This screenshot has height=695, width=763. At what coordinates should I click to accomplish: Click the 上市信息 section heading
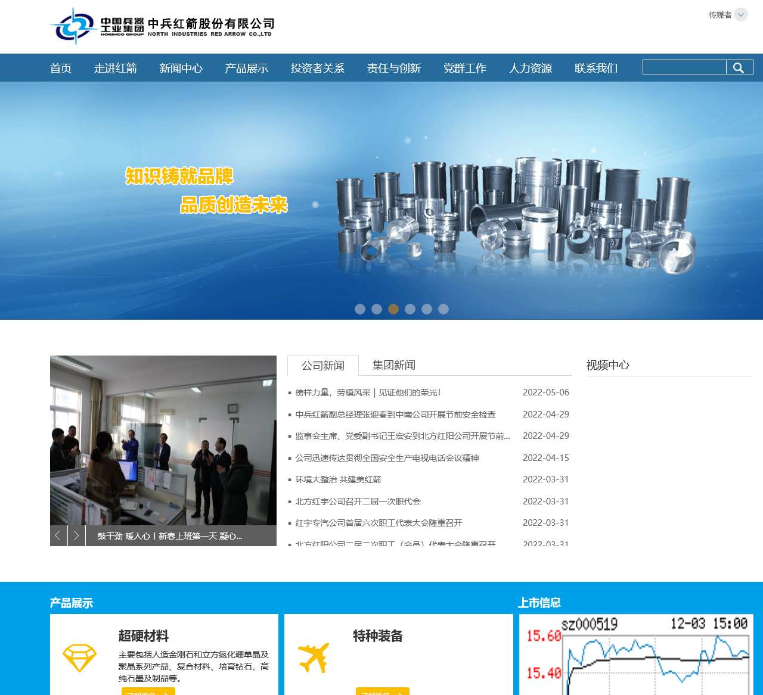coord(539,603)
